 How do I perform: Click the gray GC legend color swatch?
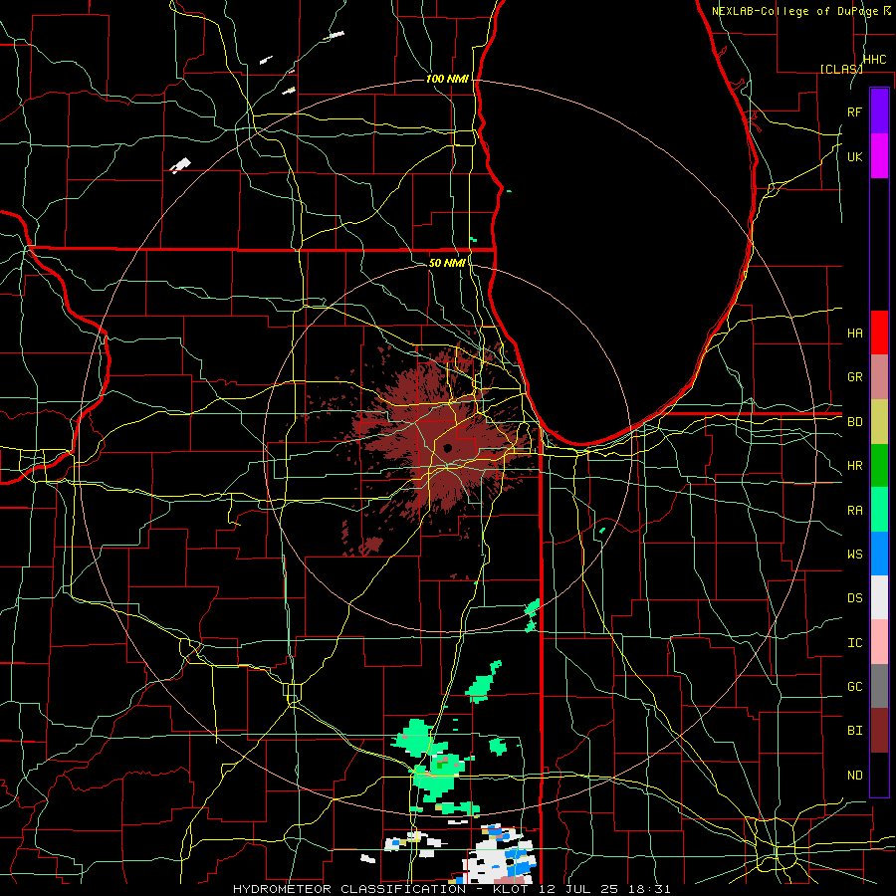tap(879, 686)
